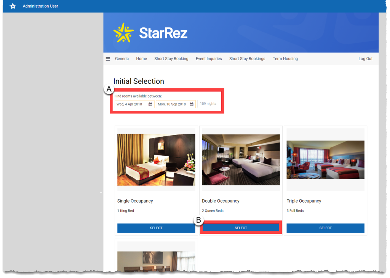Open the Short Stay Booking page
This screenshot has height=278, width=390.
(x=171, y=59)
